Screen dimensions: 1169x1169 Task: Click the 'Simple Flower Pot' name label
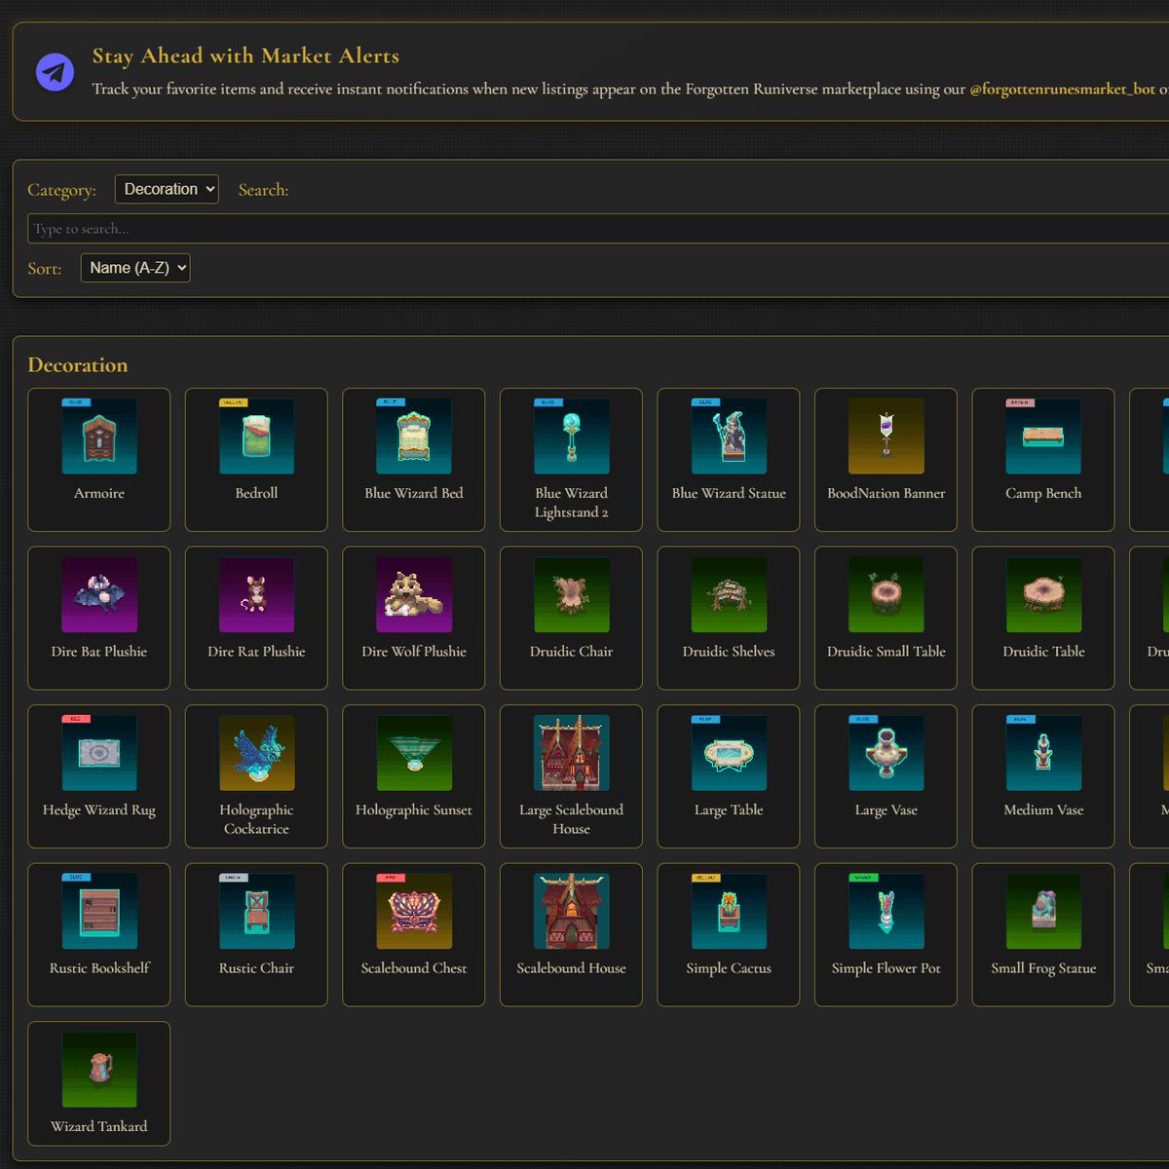pos(886,967)
